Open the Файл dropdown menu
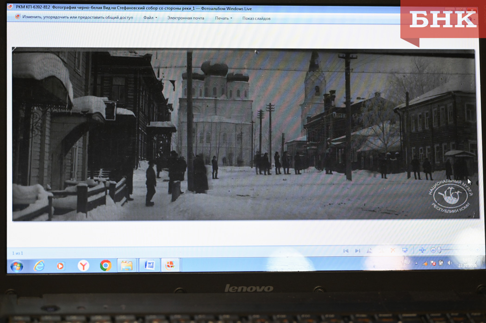Viewport: 486px width, 323px height. (150, 18)
